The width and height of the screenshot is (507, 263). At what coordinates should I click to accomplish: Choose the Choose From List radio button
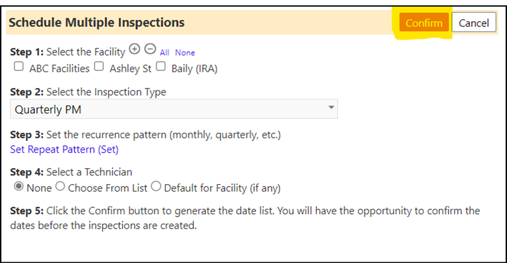(x=60, y=187)
